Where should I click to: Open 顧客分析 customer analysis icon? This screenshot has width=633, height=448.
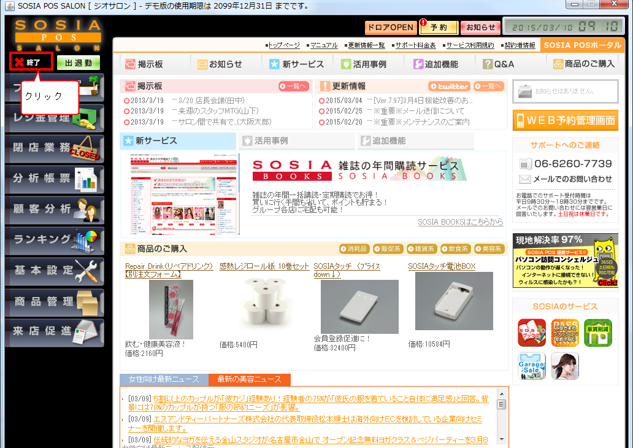pos(53,210)
